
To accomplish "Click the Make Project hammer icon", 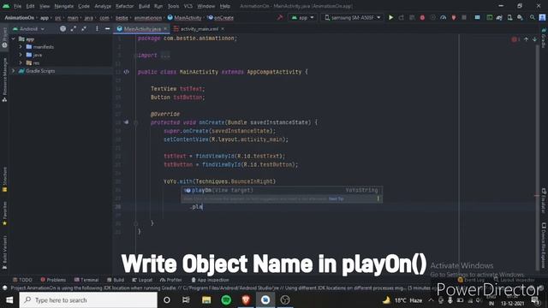I will click(280, 17).
